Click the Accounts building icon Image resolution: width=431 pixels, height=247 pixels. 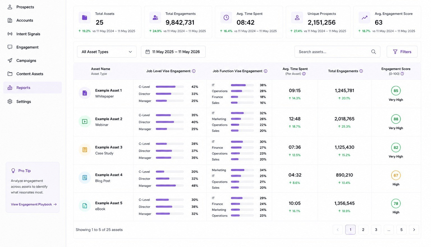point(10,20)
